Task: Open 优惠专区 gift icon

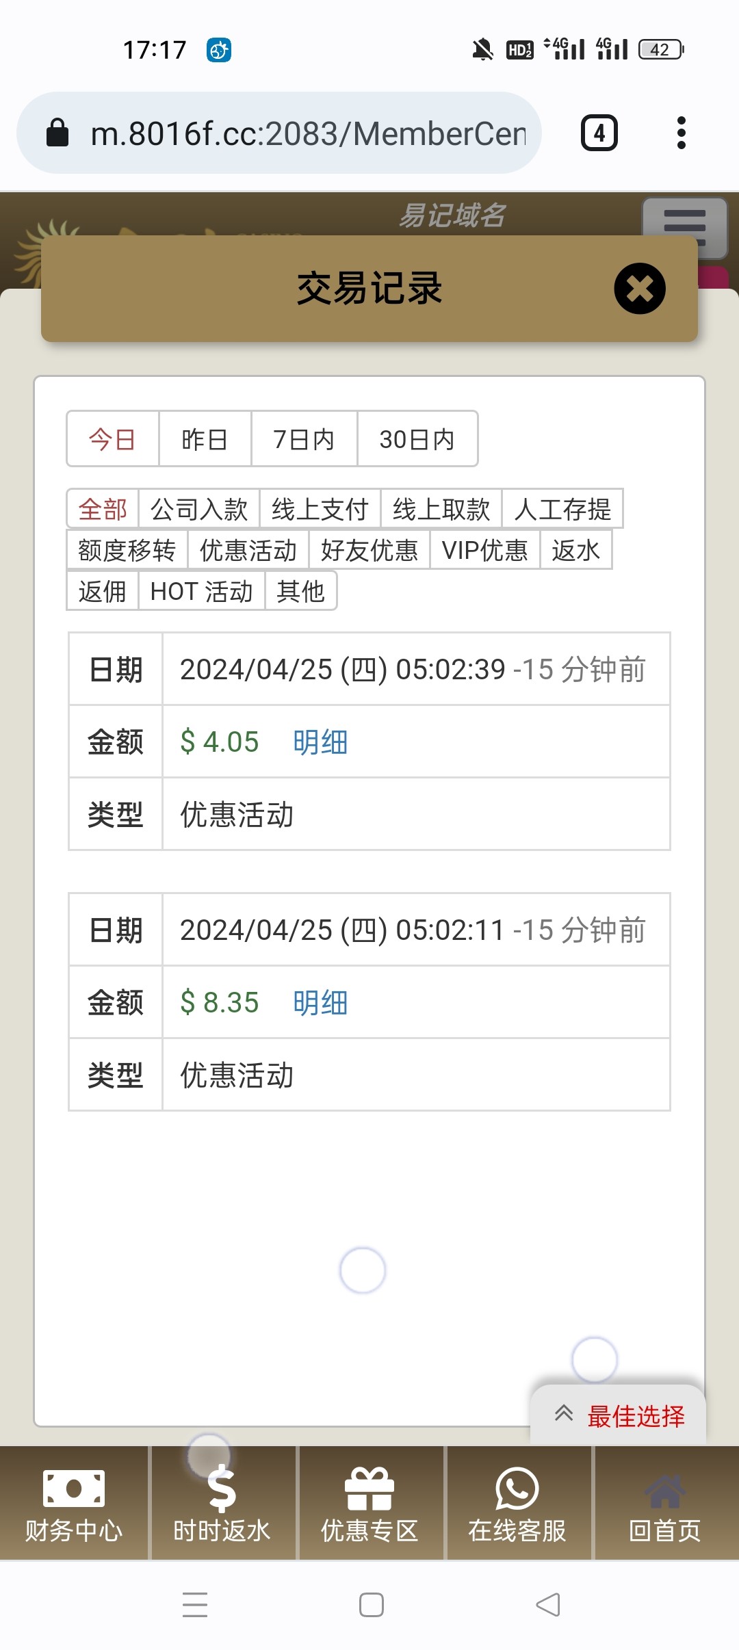Action: pos(369,1488)
